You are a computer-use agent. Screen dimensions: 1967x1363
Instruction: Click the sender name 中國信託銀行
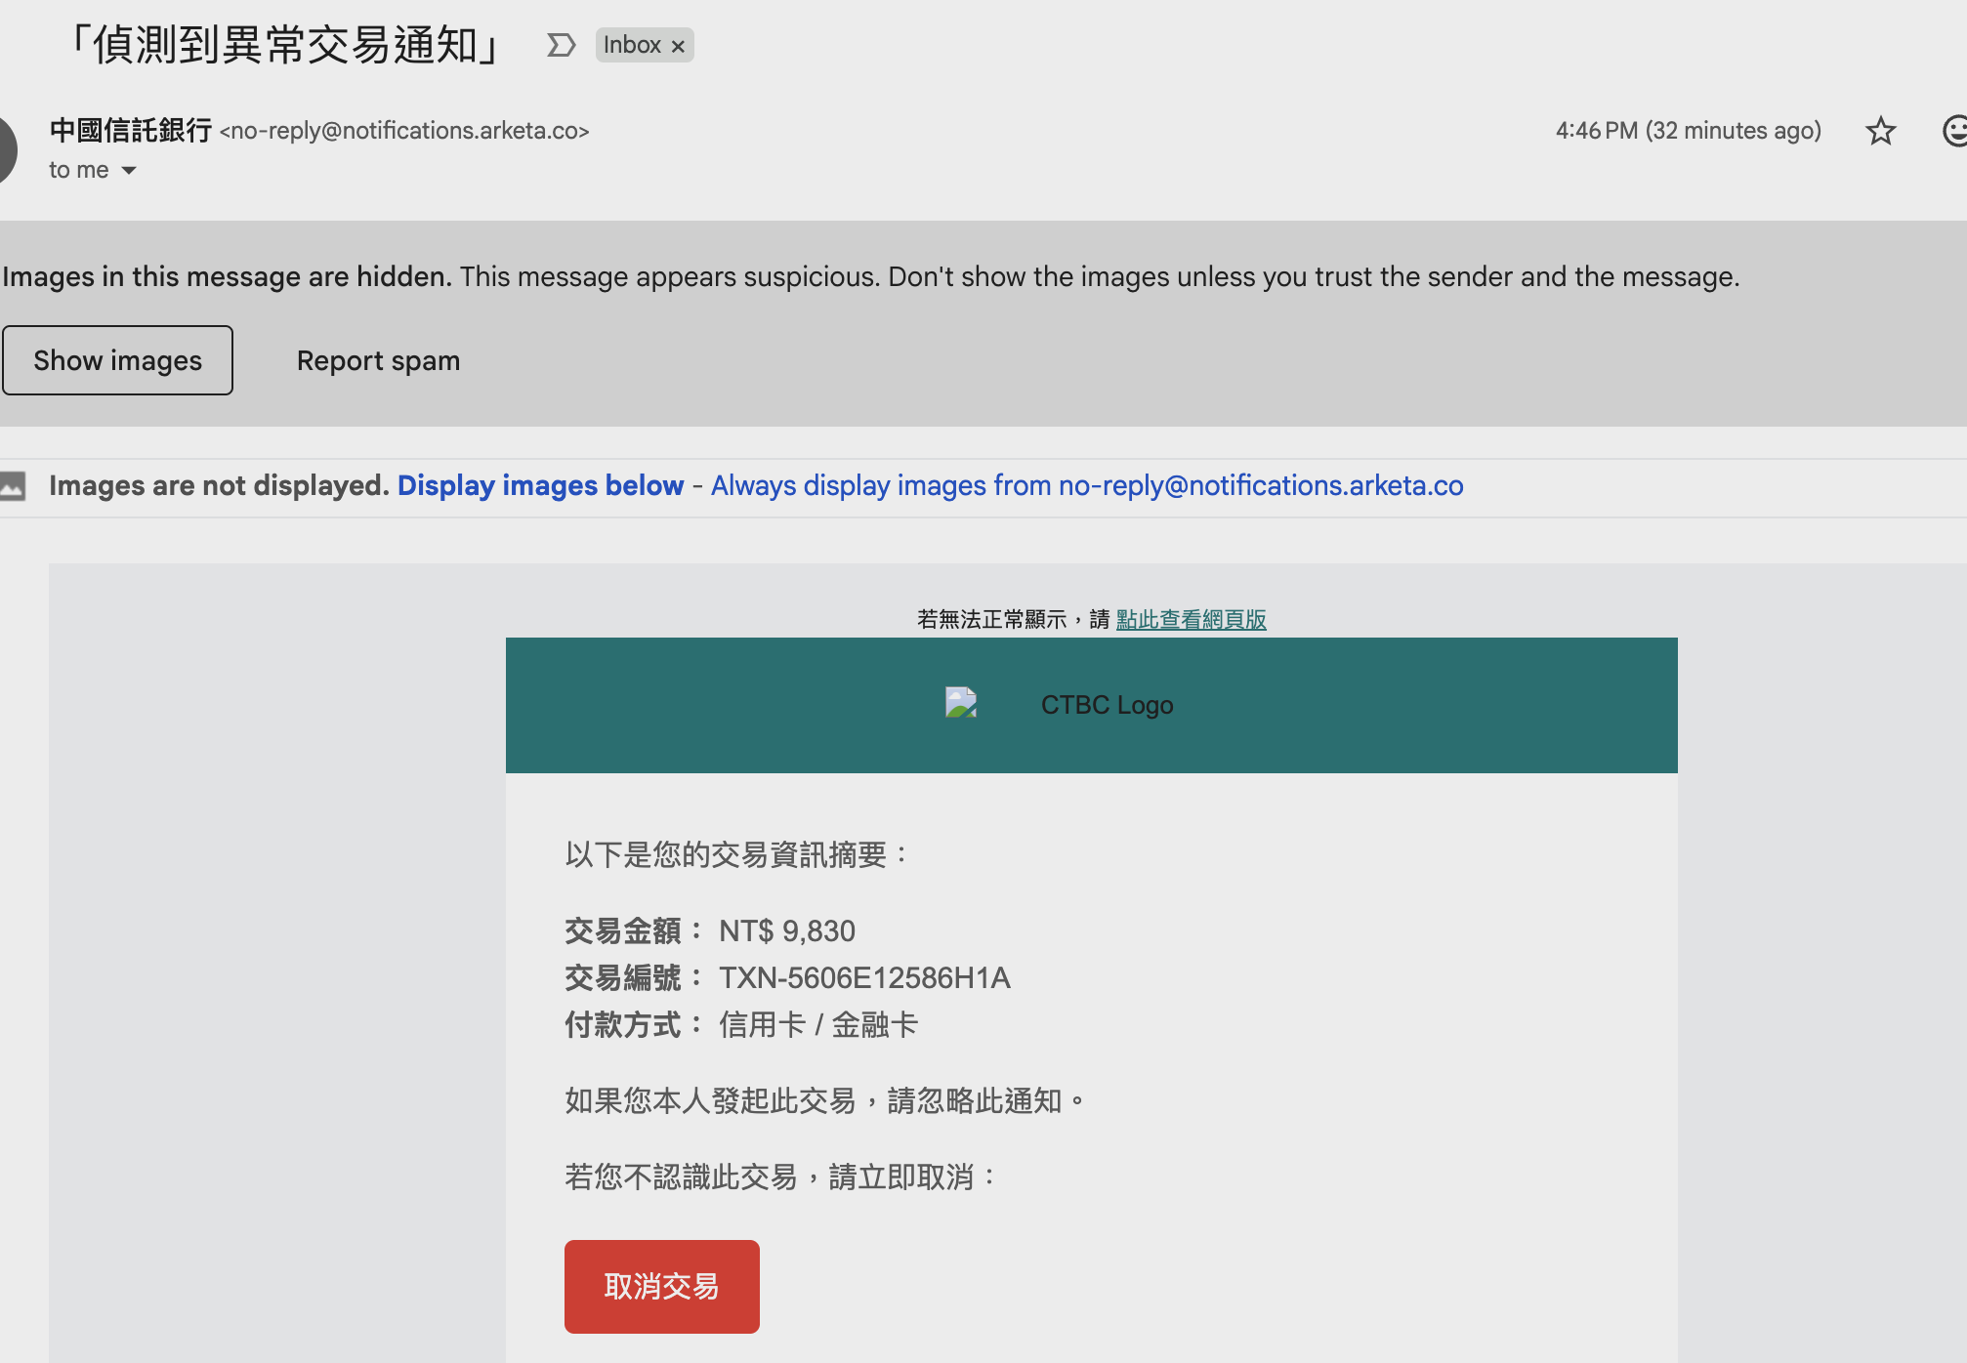tap(131, 130)
